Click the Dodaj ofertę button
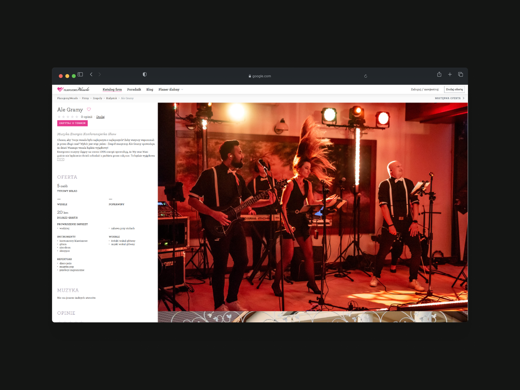Screen dimensions: 520x390 click(454, 89)
